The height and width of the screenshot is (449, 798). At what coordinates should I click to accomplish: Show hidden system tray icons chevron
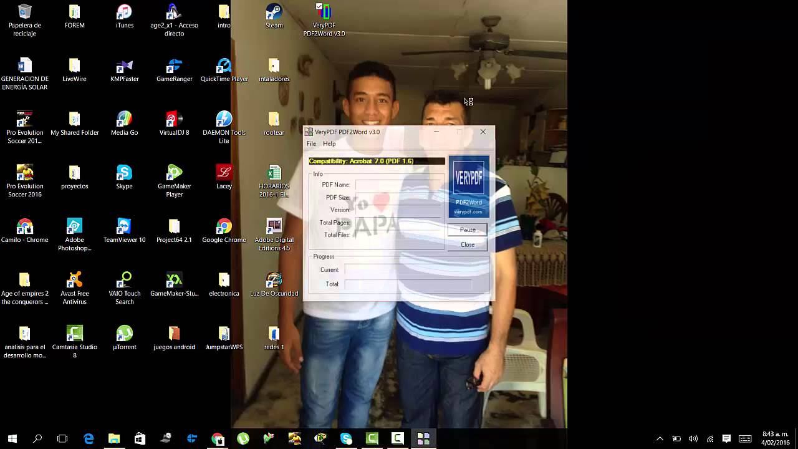click(x=660, y=439)
